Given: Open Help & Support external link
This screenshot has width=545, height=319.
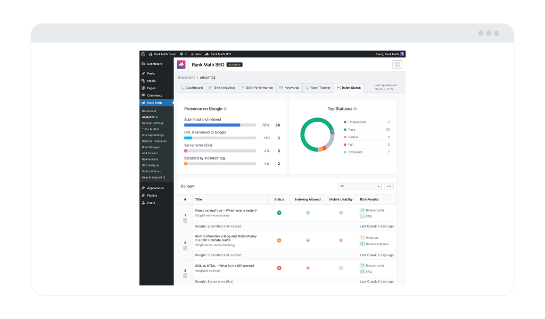Looking at the screenshot, I should pyautogui.click(x=153, y=178).
